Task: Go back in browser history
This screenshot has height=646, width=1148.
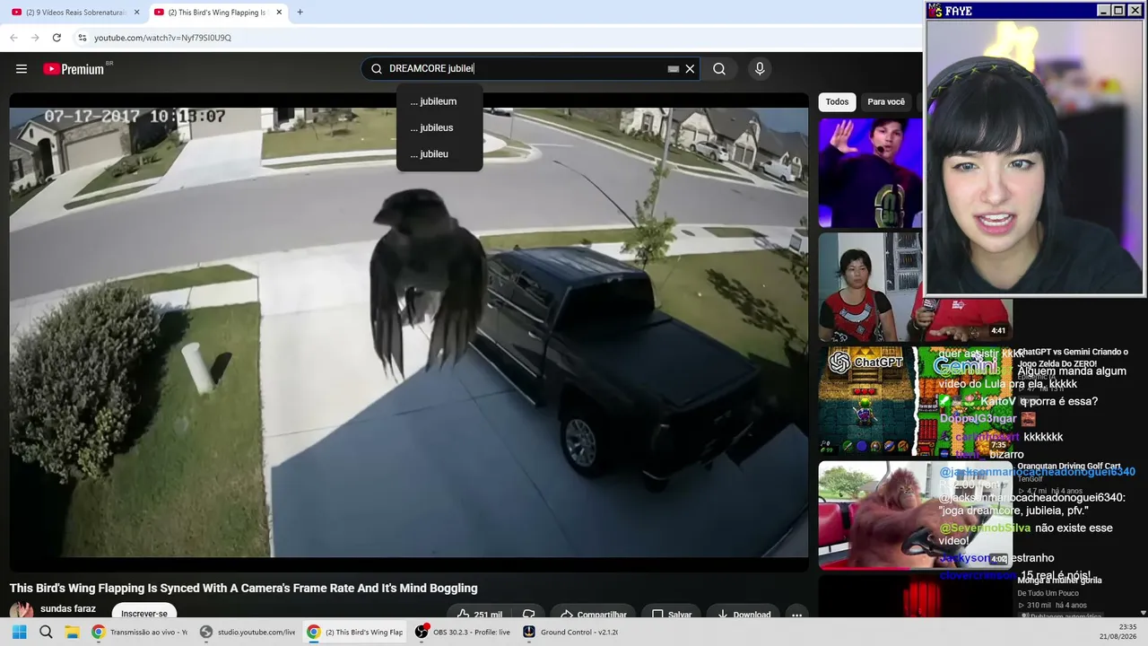Action: tap(13, 38)
